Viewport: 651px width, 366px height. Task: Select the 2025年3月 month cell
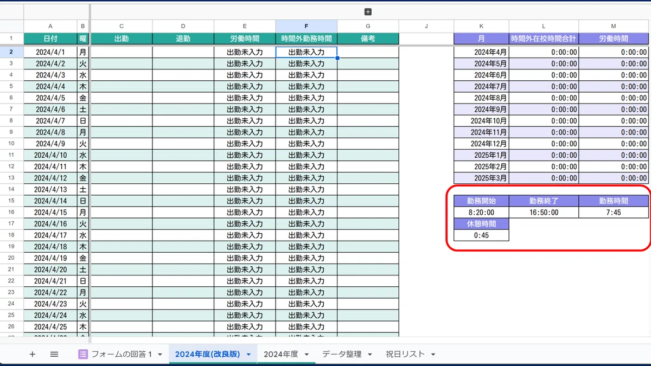481,178
